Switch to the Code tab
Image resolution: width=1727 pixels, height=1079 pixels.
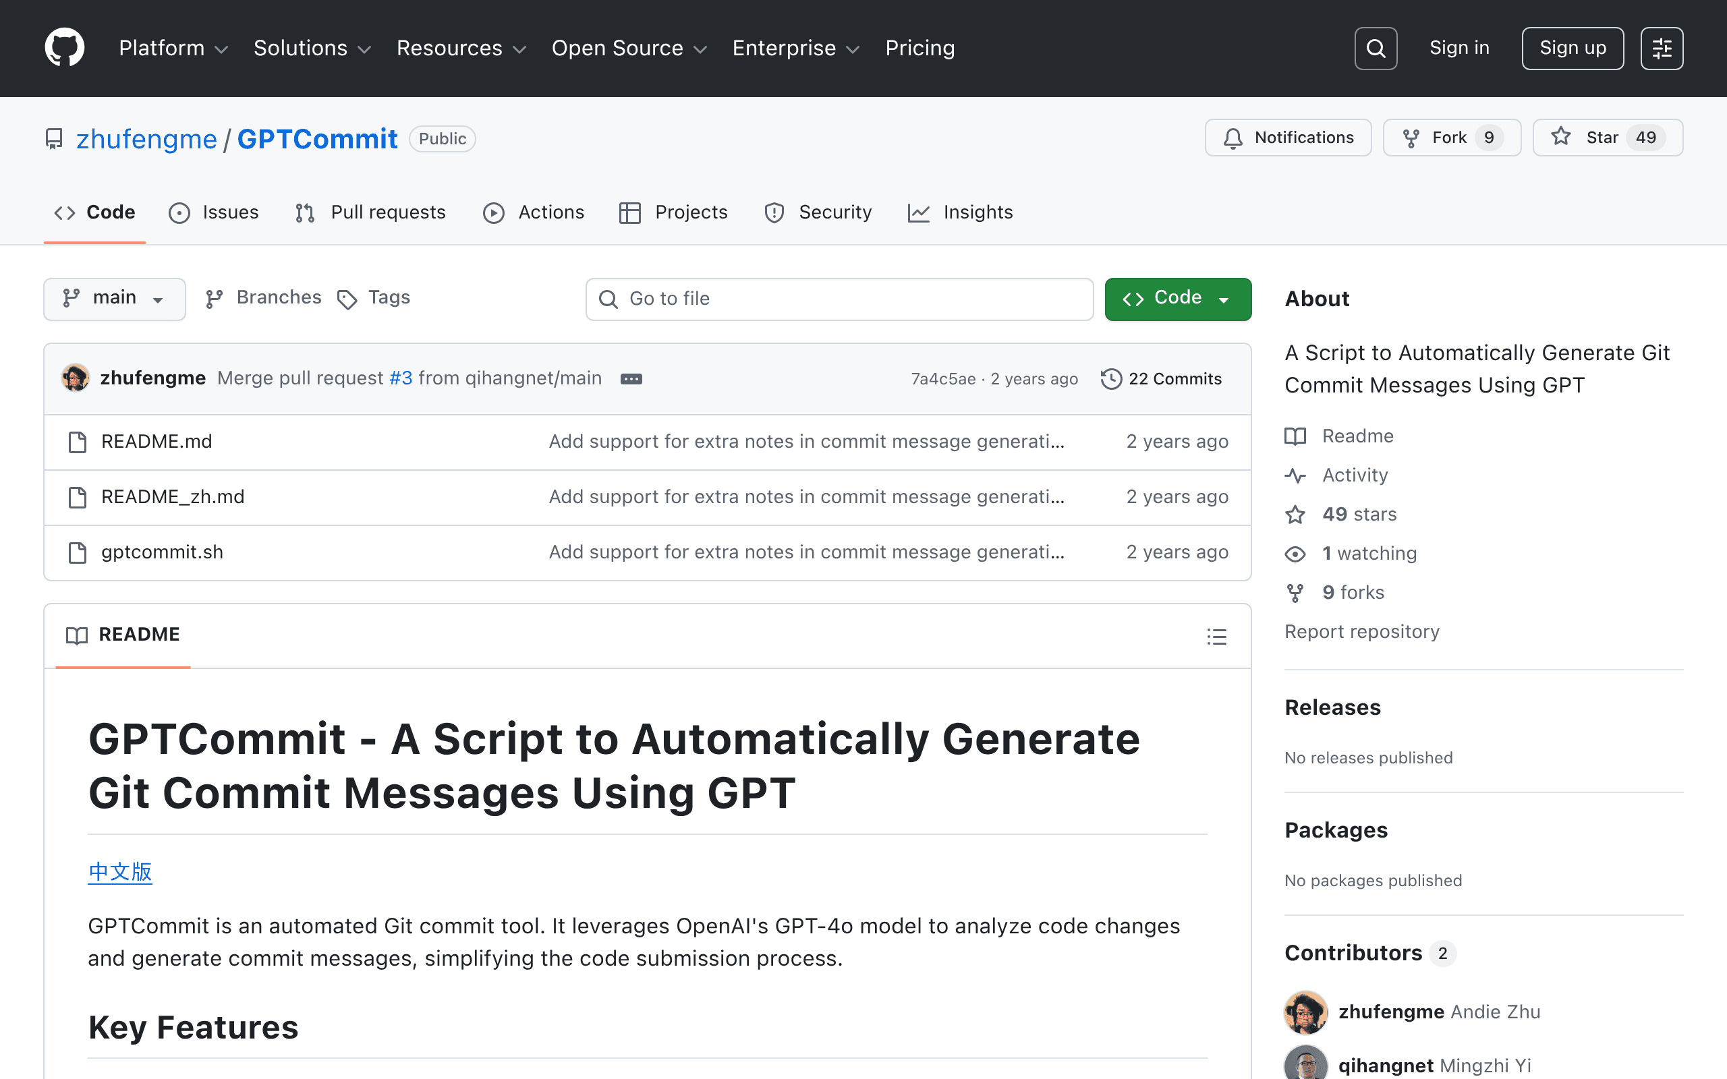point(95,212)
